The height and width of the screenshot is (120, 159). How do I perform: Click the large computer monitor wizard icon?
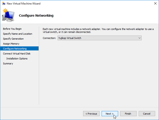pyautogui.click(x=8, y=15)
